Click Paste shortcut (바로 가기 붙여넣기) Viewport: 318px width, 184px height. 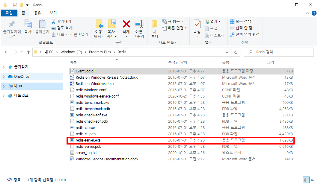pos(70,35)
